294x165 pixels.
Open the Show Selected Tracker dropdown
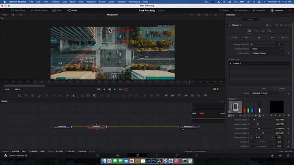coord(267,93)
